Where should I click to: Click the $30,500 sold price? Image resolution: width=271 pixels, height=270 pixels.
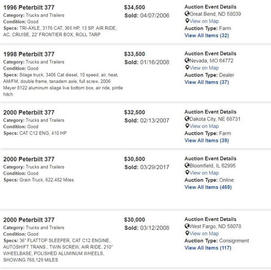tap(135, 159)
